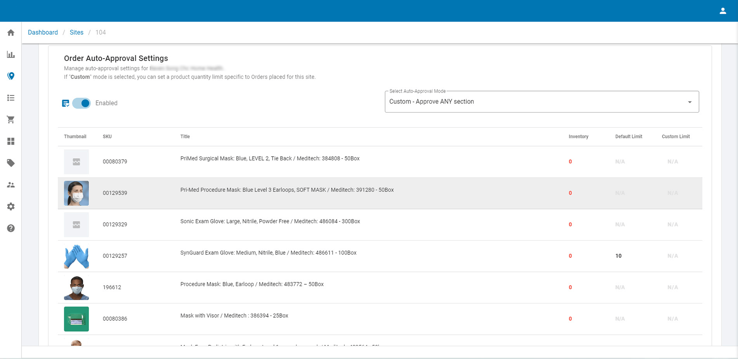Viewport: 738px width, 359px height.
Task: Edit the default limit value 10
Action: (x=618, y=256)
